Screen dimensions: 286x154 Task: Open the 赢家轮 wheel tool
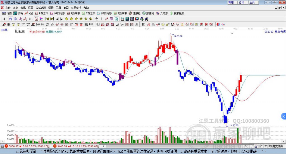click(x=148, y=13)
